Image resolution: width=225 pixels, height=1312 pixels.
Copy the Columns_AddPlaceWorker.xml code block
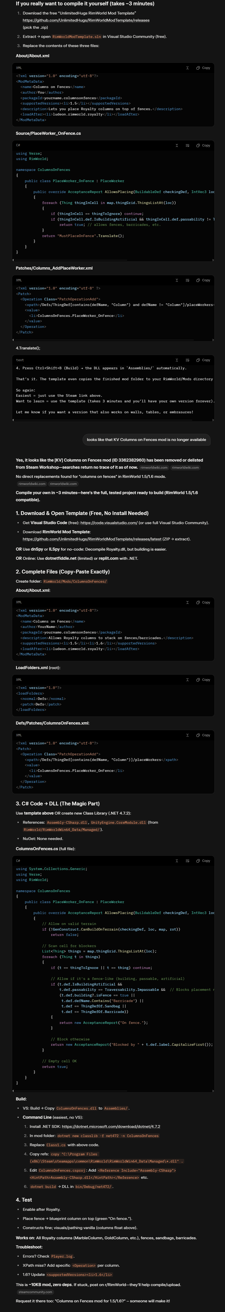(203, 280)
